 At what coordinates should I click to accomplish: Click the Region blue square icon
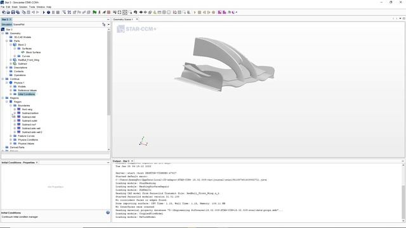11,101
